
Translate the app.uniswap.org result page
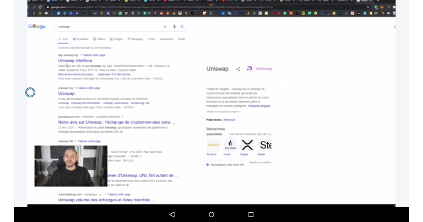pyautogui.click(x=94, y=55)
